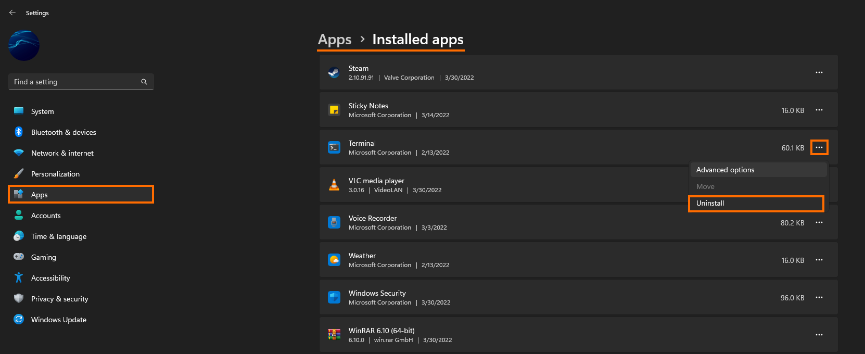Image resolution: width=865 pixels, height=354 pixels.
Task: Select the Windows Security app name
Action: pyautogui.click(x=377, y=293)
